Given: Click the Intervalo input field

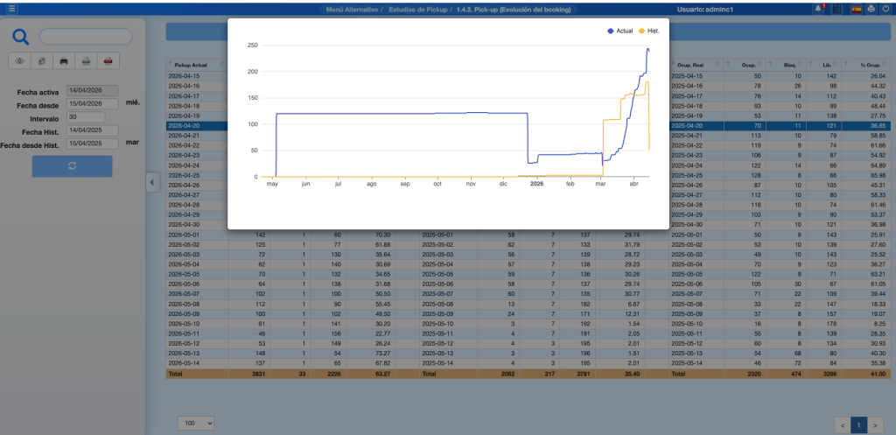Looking at the screenshot, I should (x=85, y=116).
